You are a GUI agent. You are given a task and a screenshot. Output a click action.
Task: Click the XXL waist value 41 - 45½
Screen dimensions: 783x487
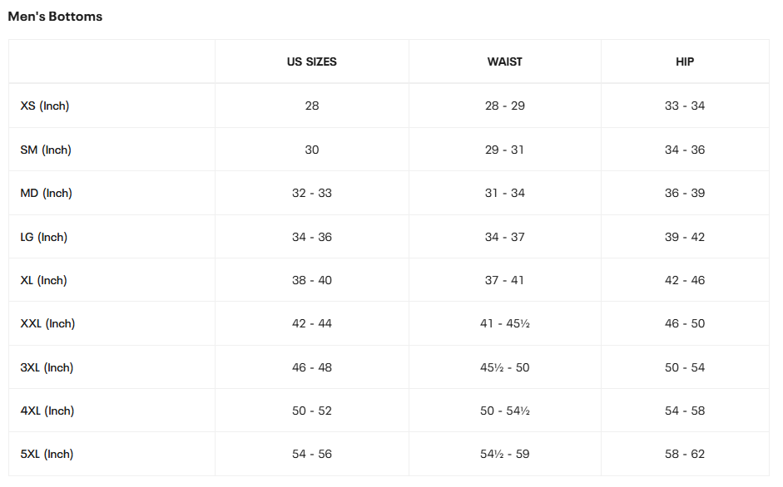click(x=505, y=324)
